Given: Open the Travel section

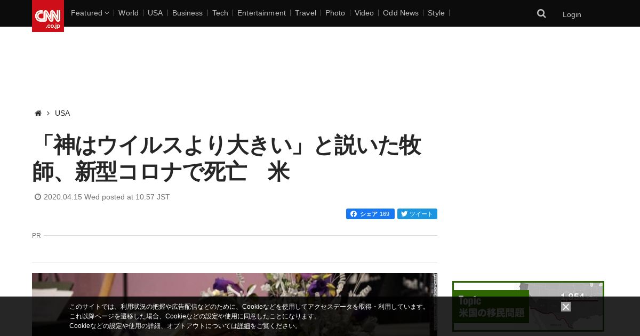Looking at the screenshot, I should (x=306, y=13).
